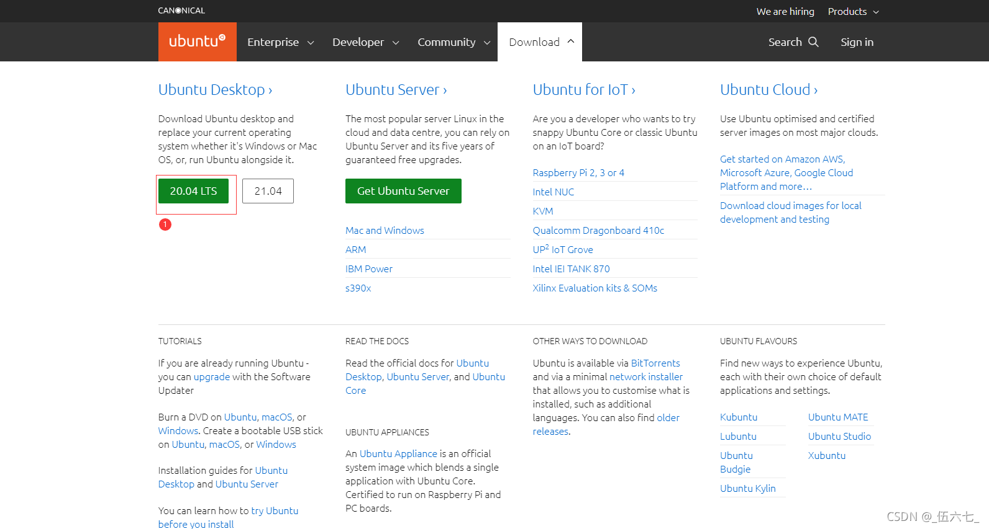Open the Ubuntu Kylin flavour link
The image size is (989, 529).
pos(748,488)
